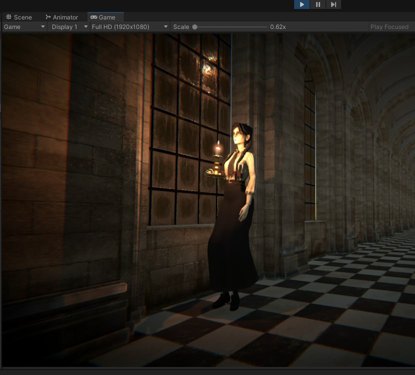Switch to the Scene tab
Image resolution: width=415 pixels, height=375 pixels.
(19, 17)
